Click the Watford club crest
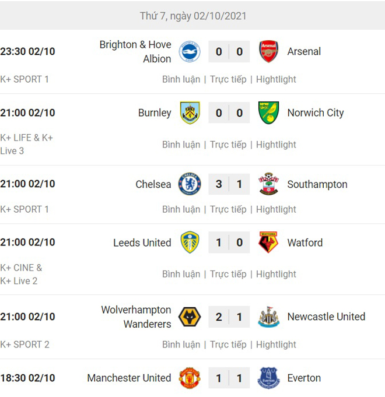Image resolution: width=385 pixels, height=397 pixels. pyautogui.click(x=269, y=243)
